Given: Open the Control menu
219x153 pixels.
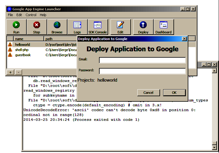Looking at the screenshot, I should tap(31, 15).
